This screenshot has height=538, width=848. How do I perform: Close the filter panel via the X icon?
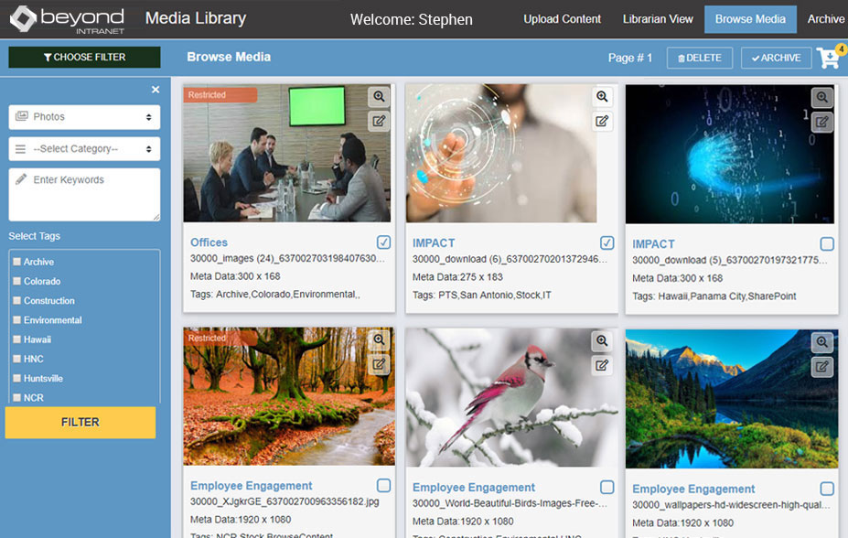pos(155,89)
